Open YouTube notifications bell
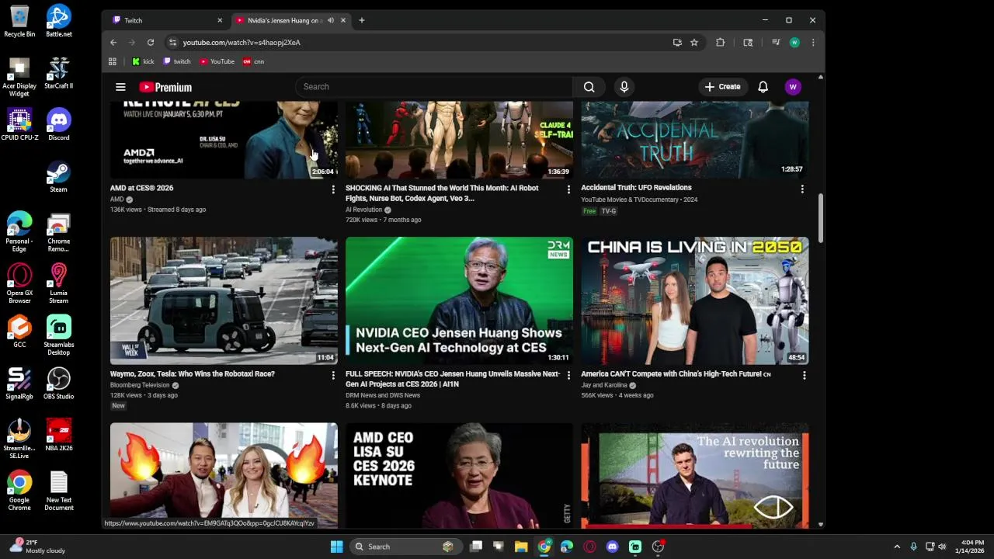 763,87
